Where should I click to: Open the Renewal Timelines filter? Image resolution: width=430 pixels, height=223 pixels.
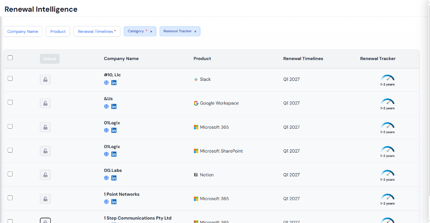(97, 31)
